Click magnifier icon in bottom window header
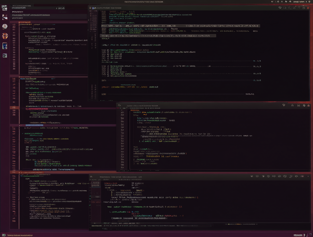The image size is (313, 237). coord(91,177)
